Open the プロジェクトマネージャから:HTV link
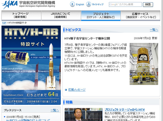The height and width of the screenshot is (121, 163). (x=125, y=110)
